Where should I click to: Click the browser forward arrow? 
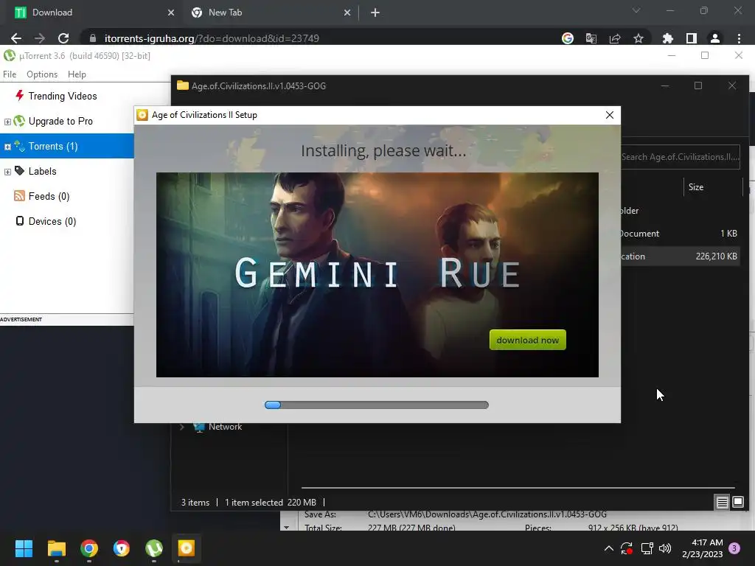(40, 38)
